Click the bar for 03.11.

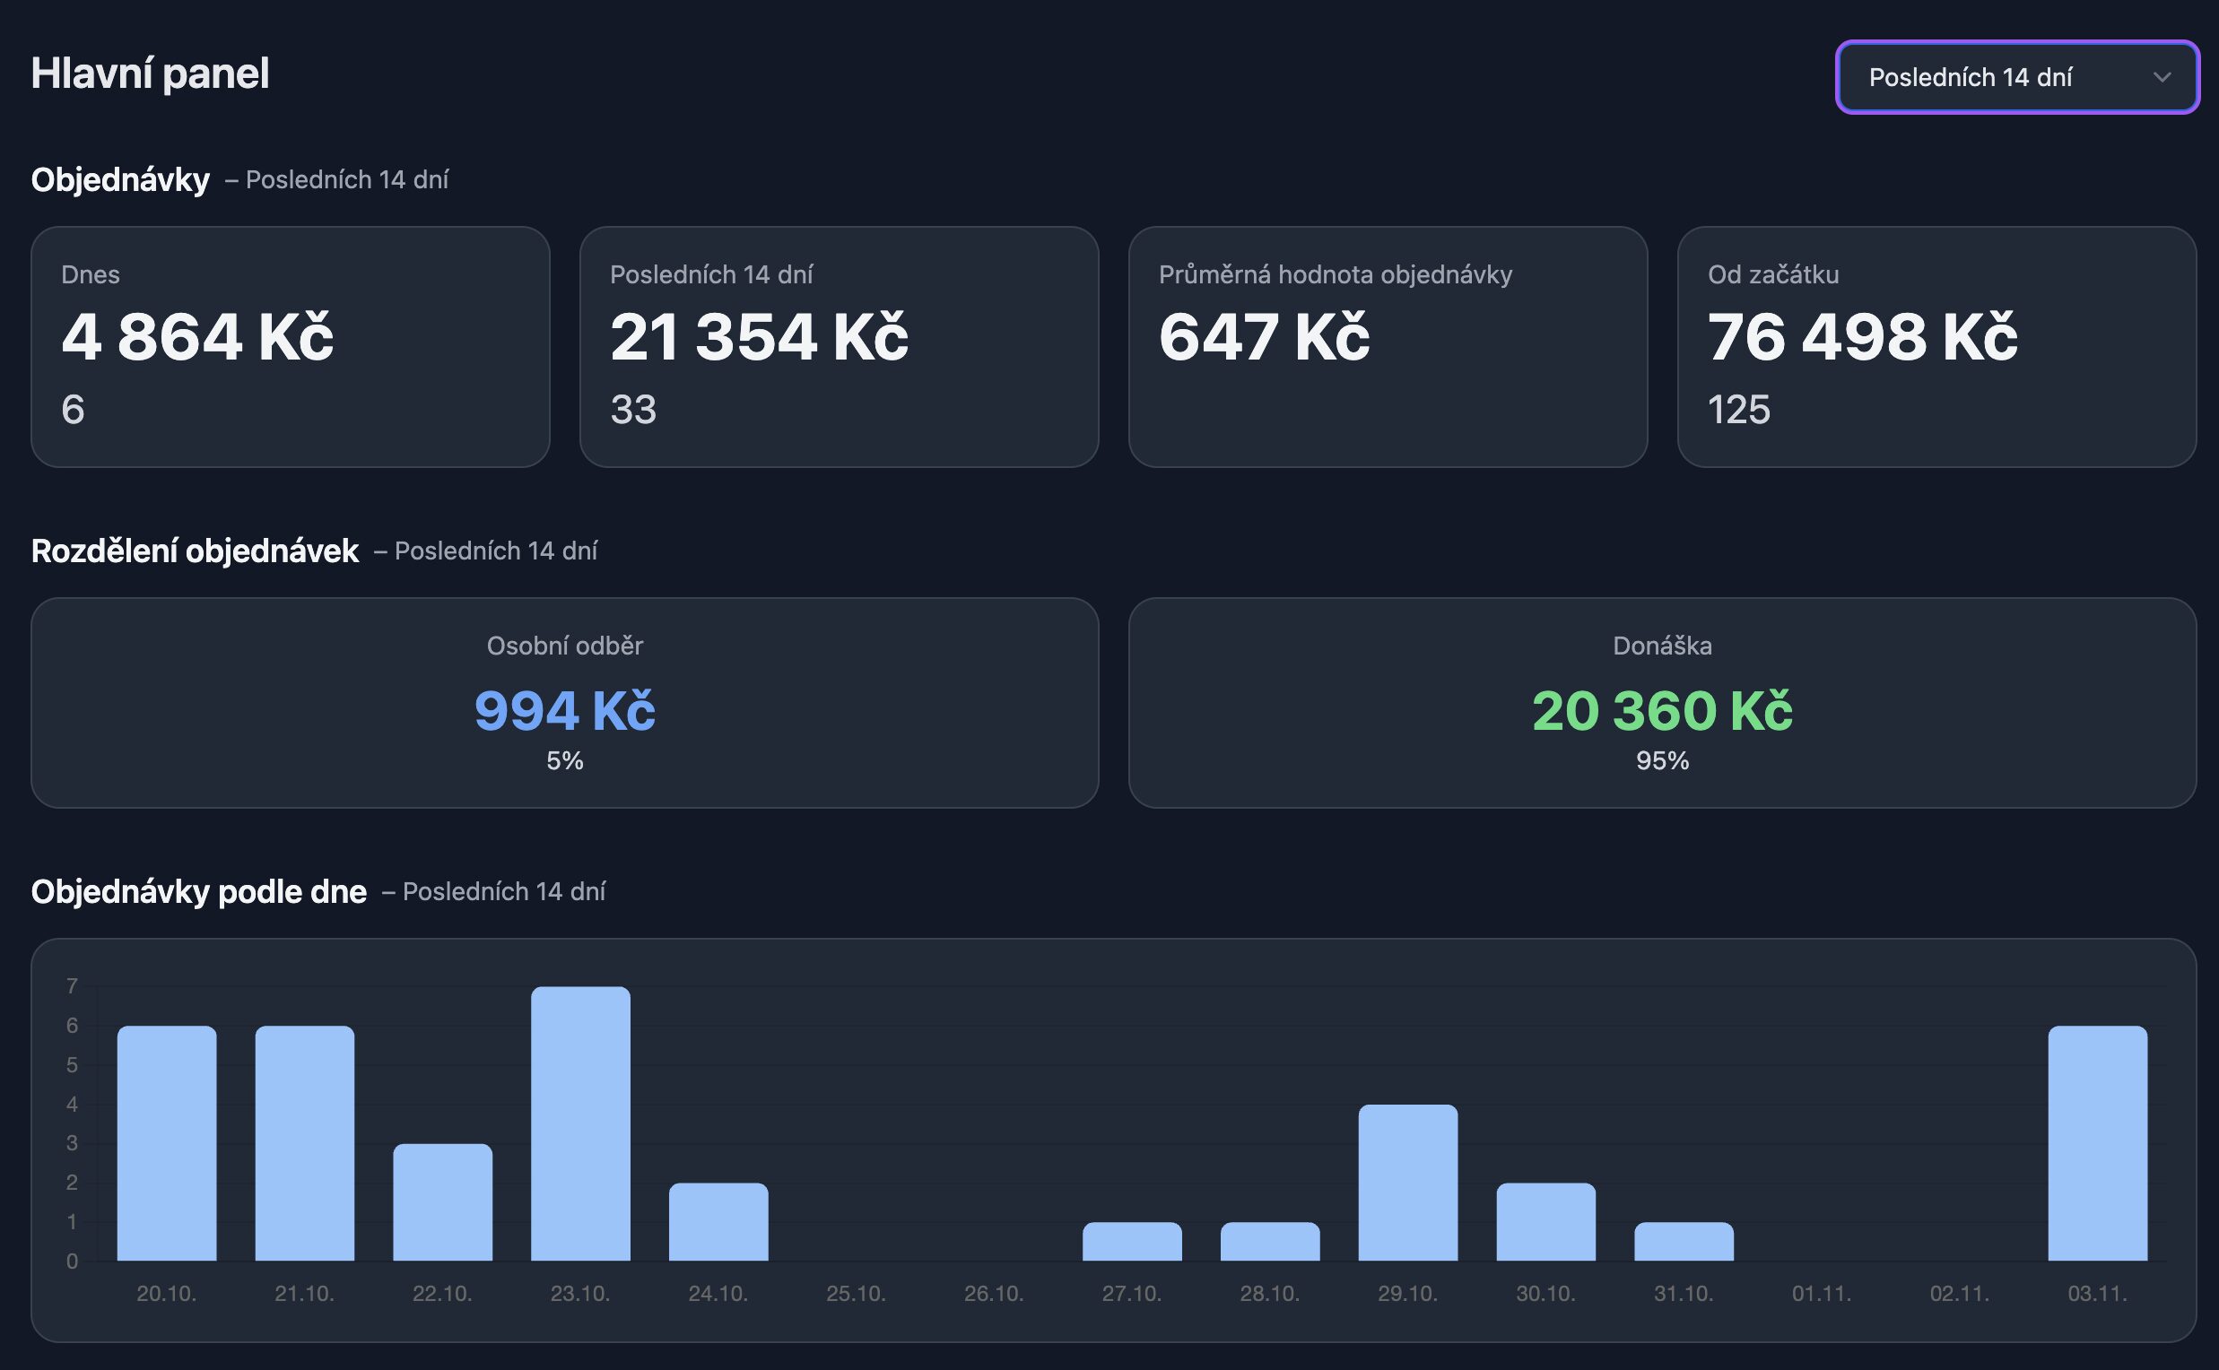point(2097,1143)
